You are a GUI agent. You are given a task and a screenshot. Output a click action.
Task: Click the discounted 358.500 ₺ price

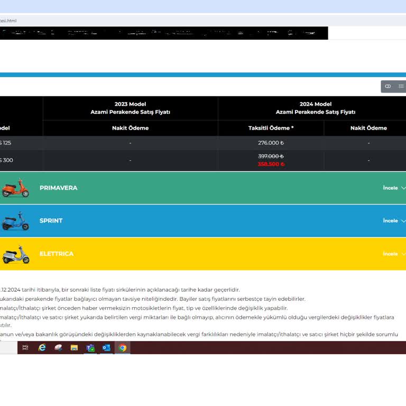(x=271, y=164)
